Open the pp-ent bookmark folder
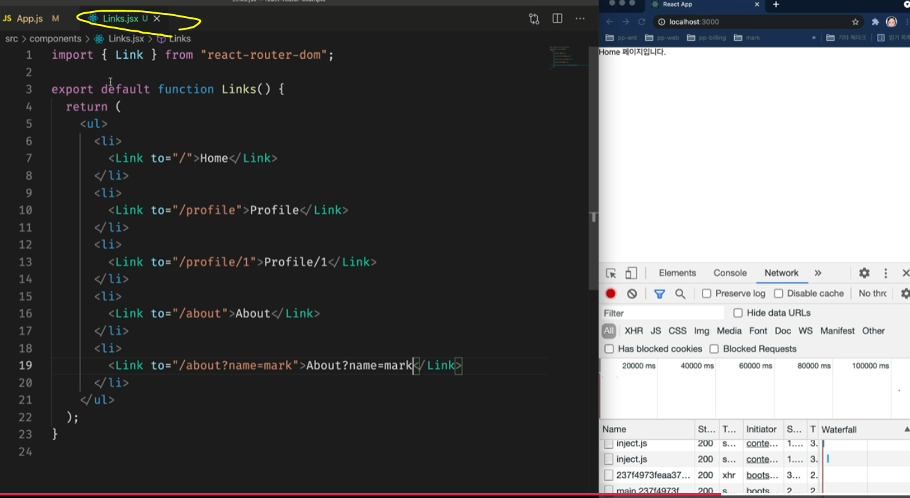Viewport: 910px width, 498px height. 622,38
